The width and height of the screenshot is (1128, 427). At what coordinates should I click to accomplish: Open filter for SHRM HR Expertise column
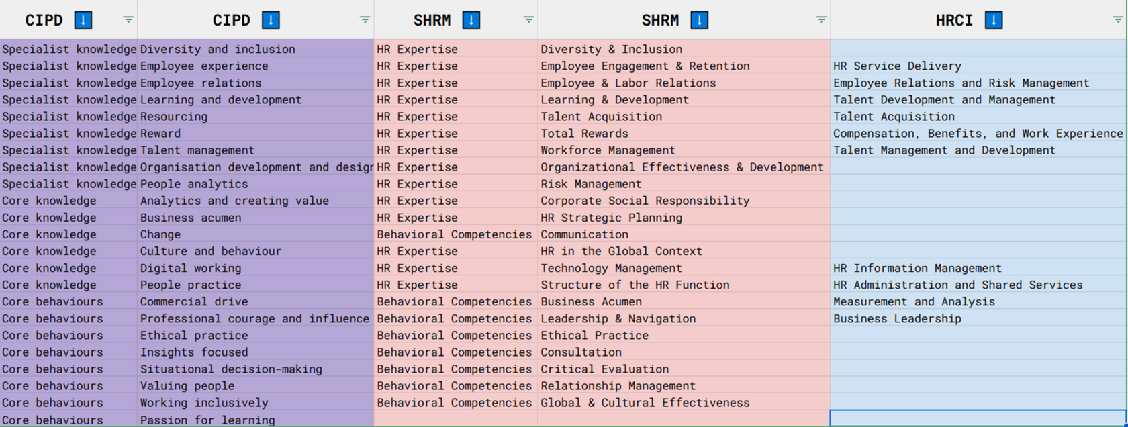[528, 19]
